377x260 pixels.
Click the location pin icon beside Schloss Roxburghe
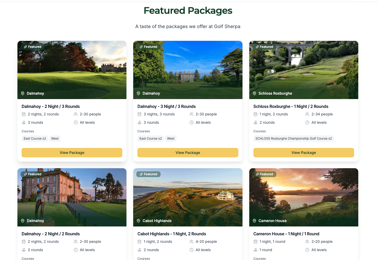point(254,93)
